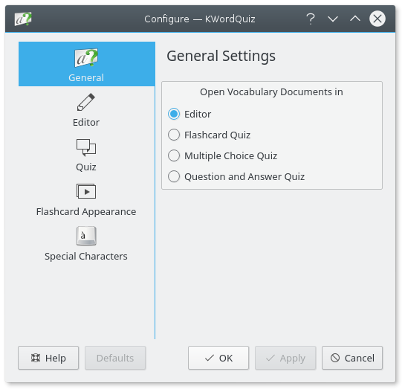Screen dimensions: 405x392
Task: Open Special Characters keyboard key icon
Action: click(86, 236)
